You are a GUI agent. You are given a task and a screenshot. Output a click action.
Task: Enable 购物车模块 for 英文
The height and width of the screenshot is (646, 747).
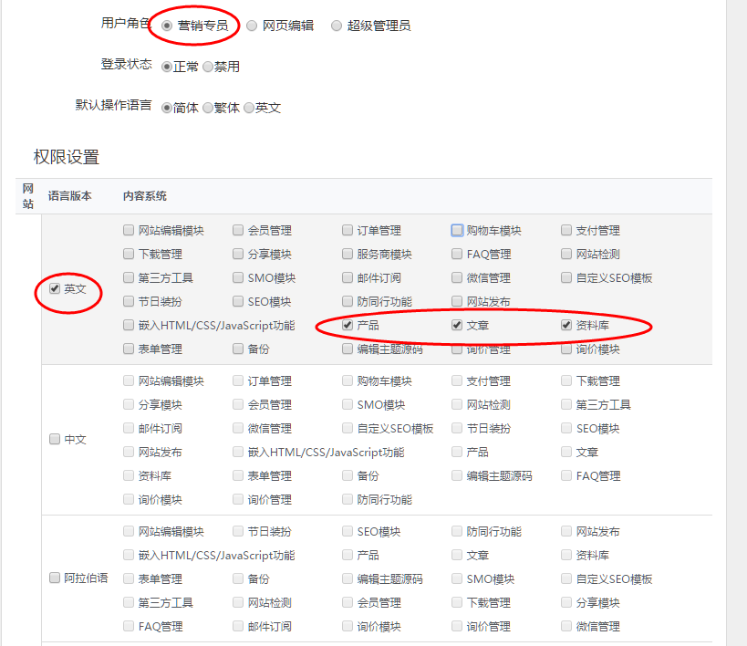[456, 230]
